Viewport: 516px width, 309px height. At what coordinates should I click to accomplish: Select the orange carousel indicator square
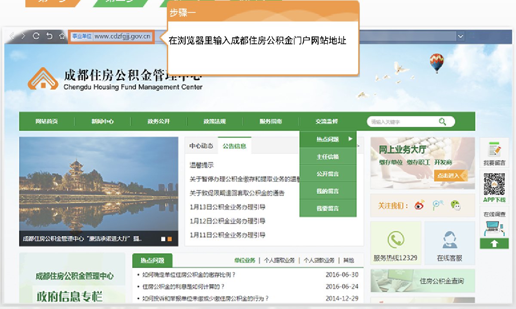(x=170, y=239)
